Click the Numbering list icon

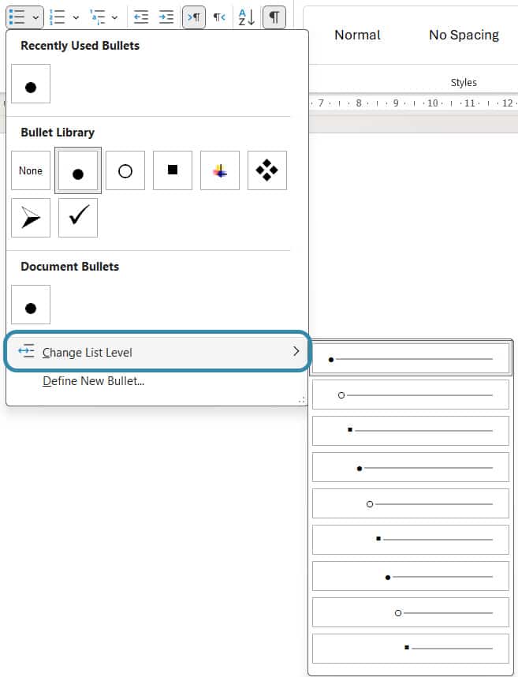click(57, 17)
